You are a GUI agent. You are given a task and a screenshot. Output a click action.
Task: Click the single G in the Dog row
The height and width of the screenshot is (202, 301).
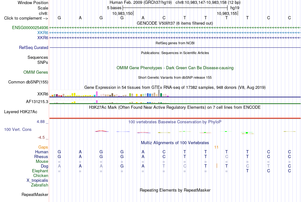[x=122, y=166]
